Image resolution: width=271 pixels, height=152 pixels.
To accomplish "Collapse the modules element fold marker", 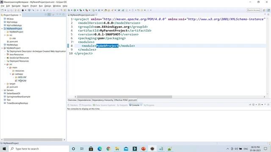I will tap(73, 42).
